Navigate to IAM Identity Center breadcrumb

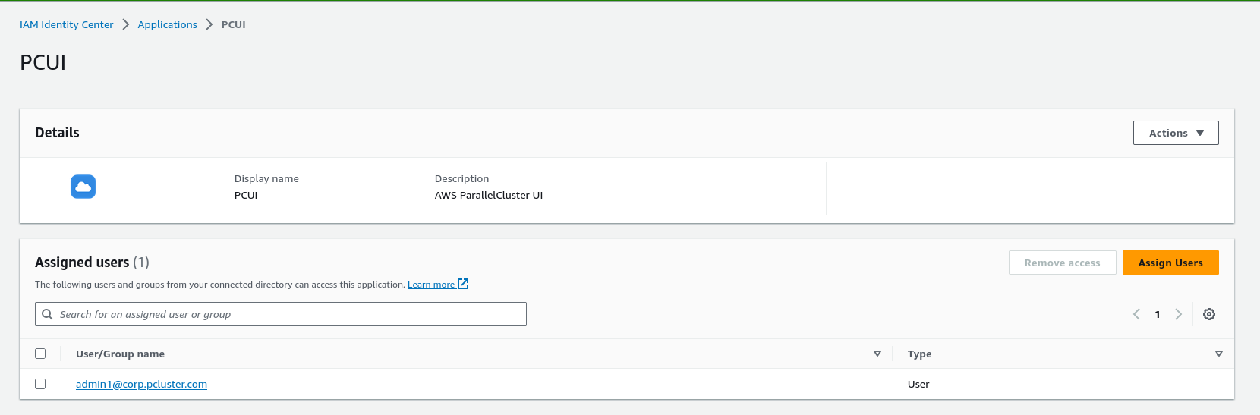pos(67,24)
